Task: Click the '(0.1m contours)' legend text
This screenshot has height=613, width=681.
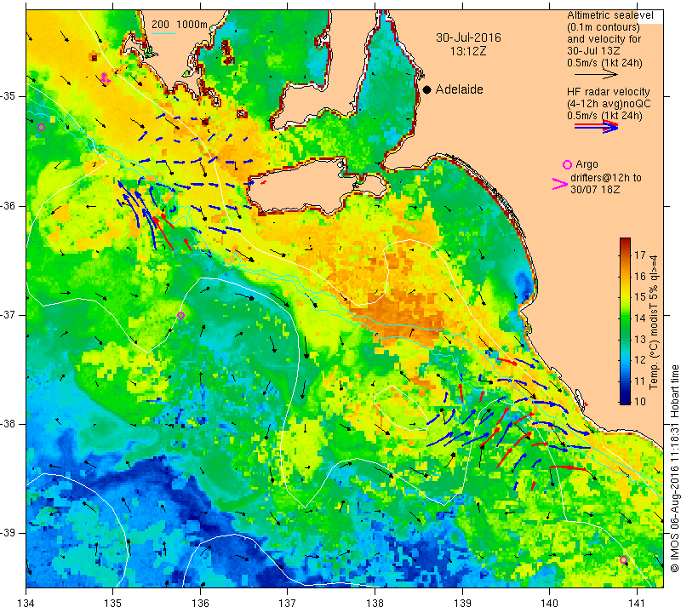Action: [603, 27]
